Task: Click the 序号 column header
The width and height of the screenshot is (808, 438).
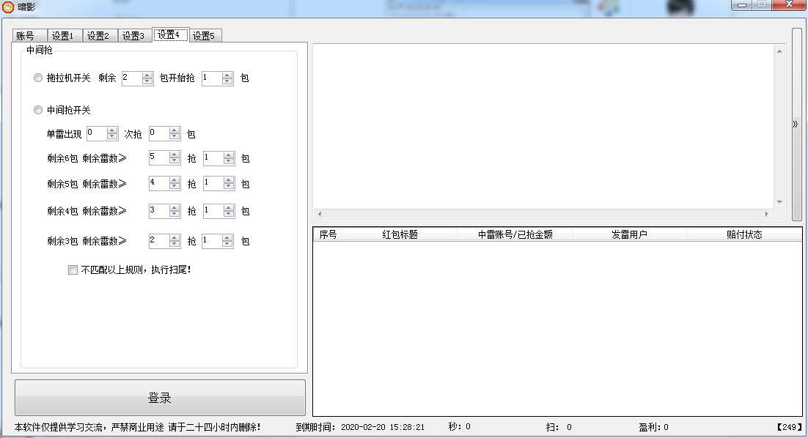Action: click(328, 234)
